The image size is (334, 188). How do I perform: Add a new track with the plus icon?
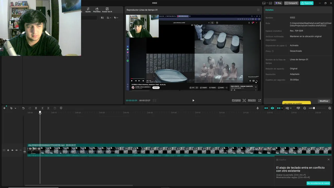4,108
